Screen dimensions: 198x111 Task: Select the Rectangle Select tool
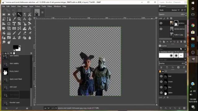tap(4, 14)
